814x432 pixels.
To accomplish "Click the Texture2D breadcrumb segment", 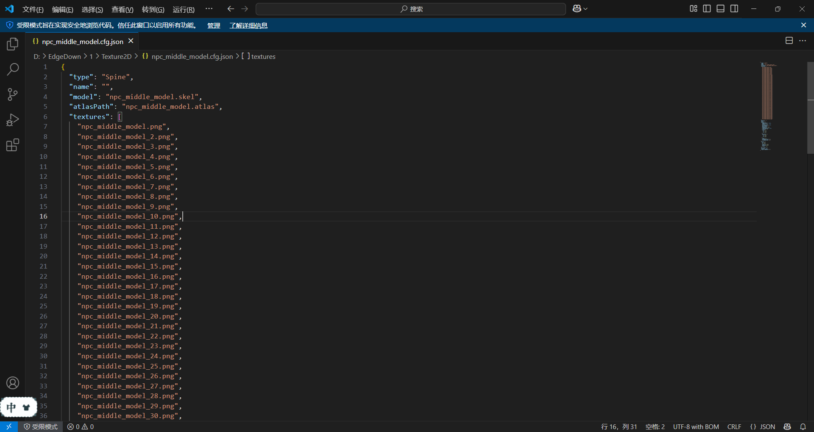I will point(117,56).
